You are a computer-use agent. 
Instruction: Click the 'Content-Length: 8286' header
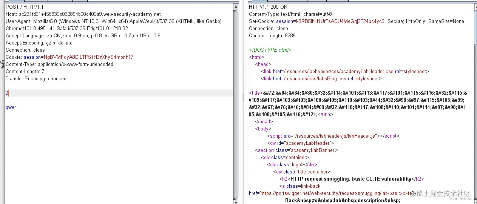(x=272, y=36)
